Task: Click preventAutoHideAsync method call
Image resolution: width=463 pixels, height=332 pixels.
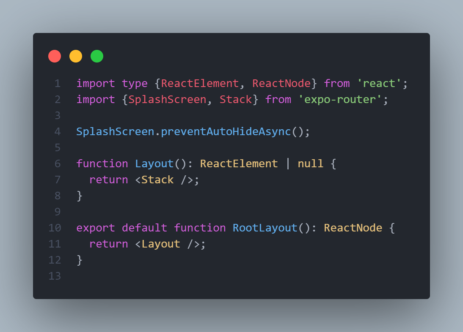Action: [226, 132]
